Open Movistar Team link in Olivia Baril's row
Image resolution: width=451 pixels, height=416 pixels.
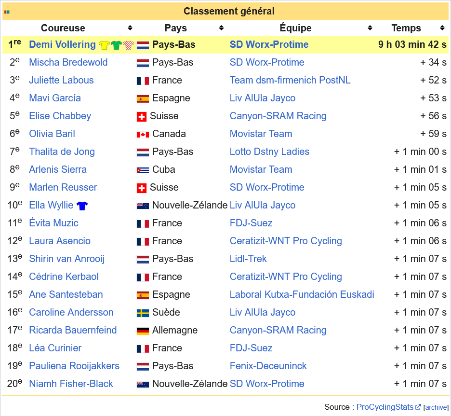pos(261,134)
